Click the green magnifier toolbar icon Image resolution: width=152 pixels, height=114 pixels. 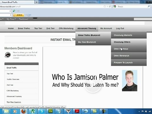tap(14, 11)
